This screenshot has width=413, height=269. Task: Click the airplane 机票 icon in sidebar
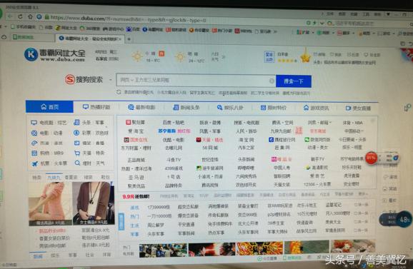pyautogui.click(x=34, y=164)
